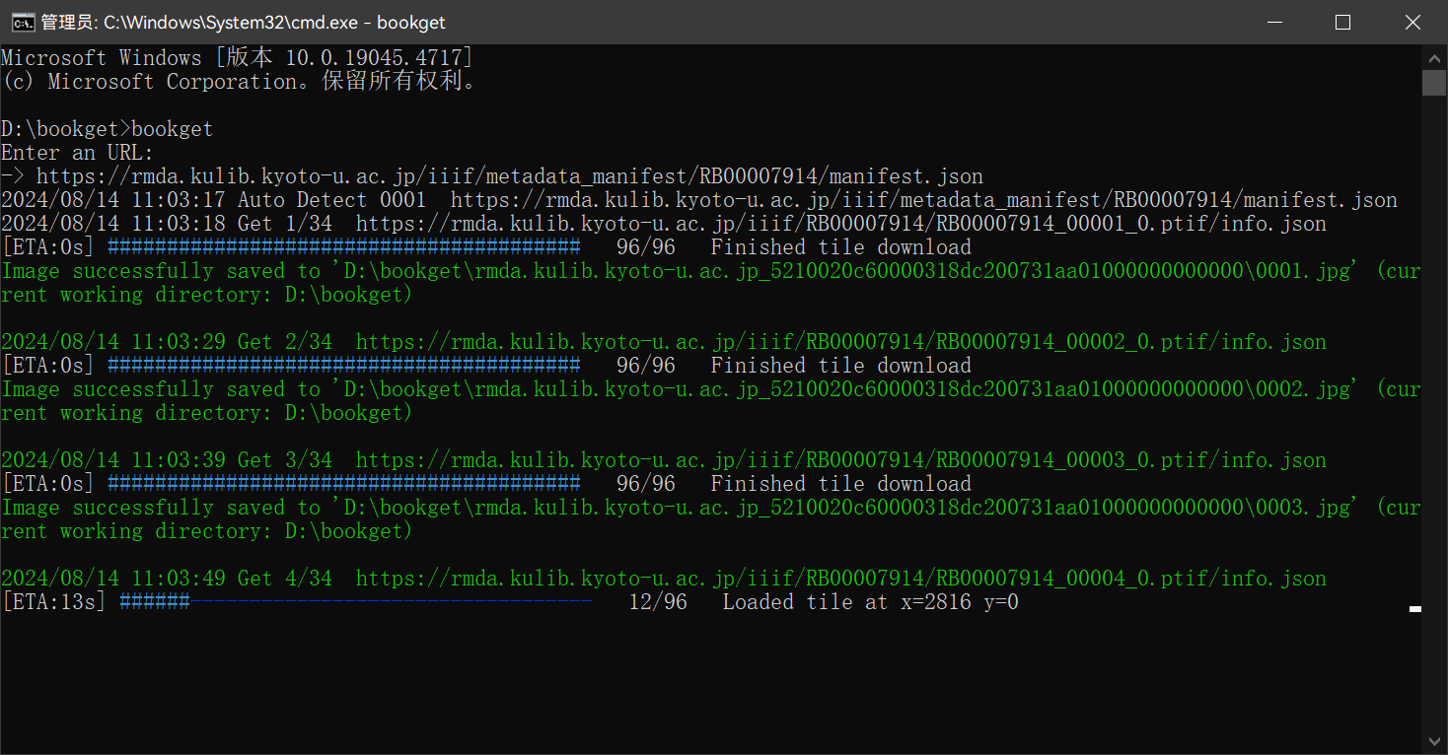
Task: Click the 'D:\bookget>bookget' prompt line
Action: point(107,129)
